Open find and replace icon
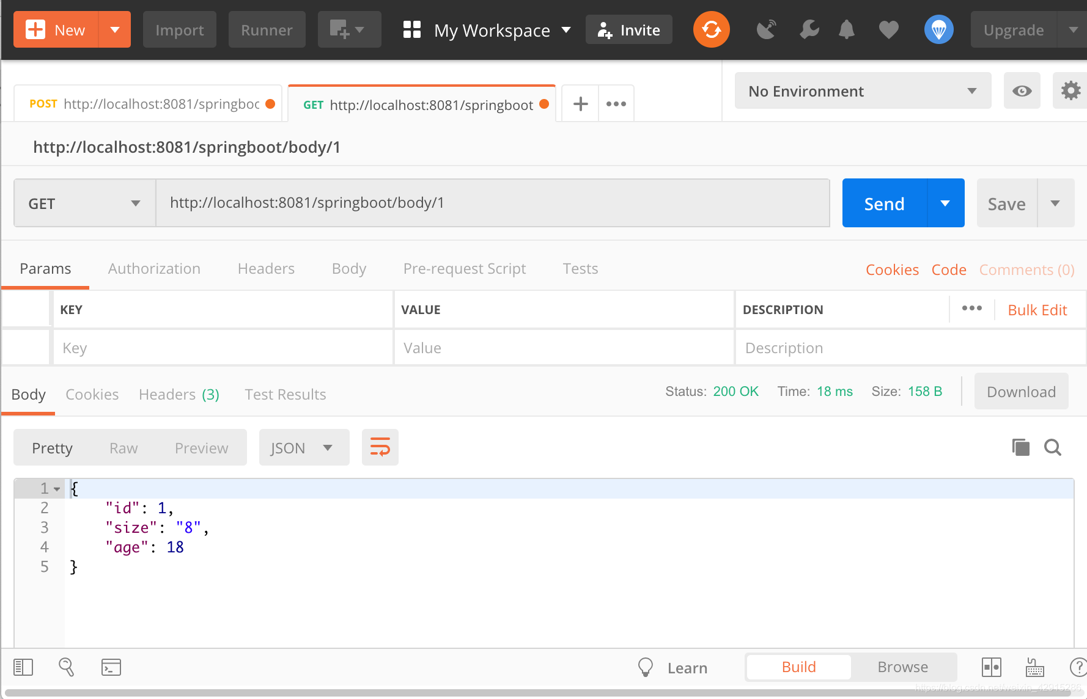Image resolution: width=1087 pixels, height=699 pixels. tap(66, 667)
